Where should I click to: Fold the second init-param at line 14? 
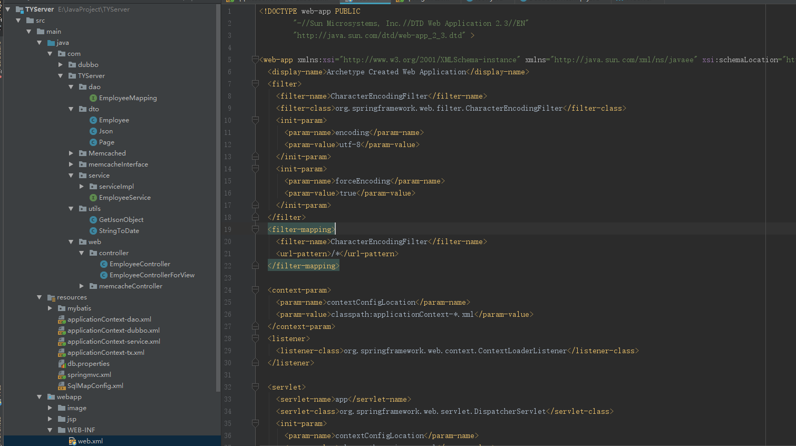pyautogui.click(x=255, y=169)
